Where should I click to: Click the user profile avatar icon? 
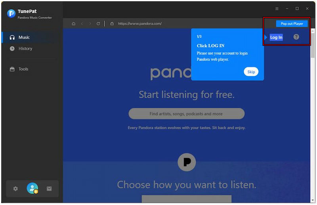32,188
